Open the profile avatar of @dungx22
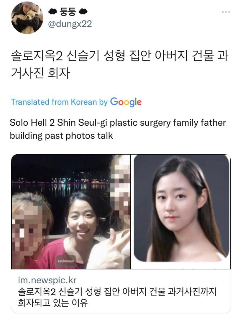This screenshot has width=243, height=319. (x=27, y=17)
